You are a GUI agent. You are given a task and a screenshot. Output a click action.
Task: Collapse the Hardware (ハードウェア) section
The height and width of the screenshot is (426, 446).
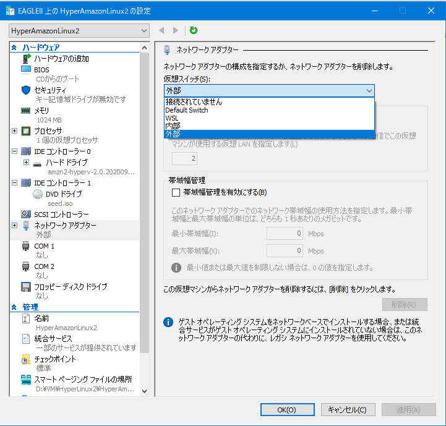click(x=14, y=48)
